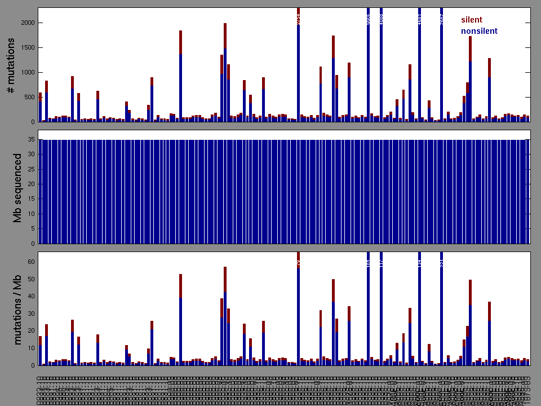This screenshot has width=541, height=406.
Task: Click the rightmost bar in Mb sequenced chart
Action: tap(527, 192)
